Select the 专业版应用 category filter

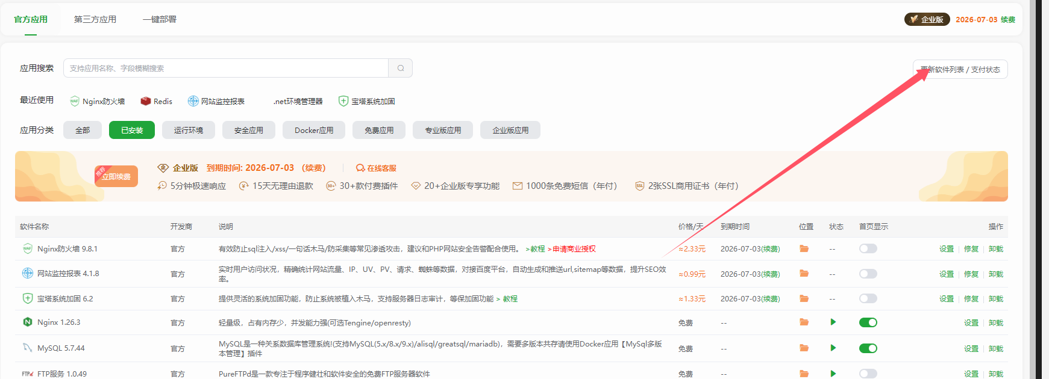tap(443, 130)
